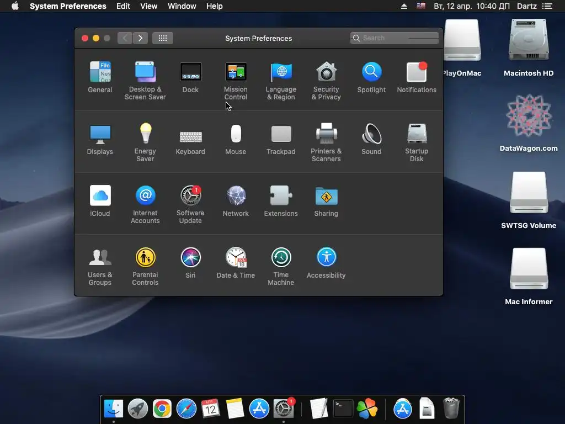
Task: Open Finder from the Dock
Action: click(114, 409)
